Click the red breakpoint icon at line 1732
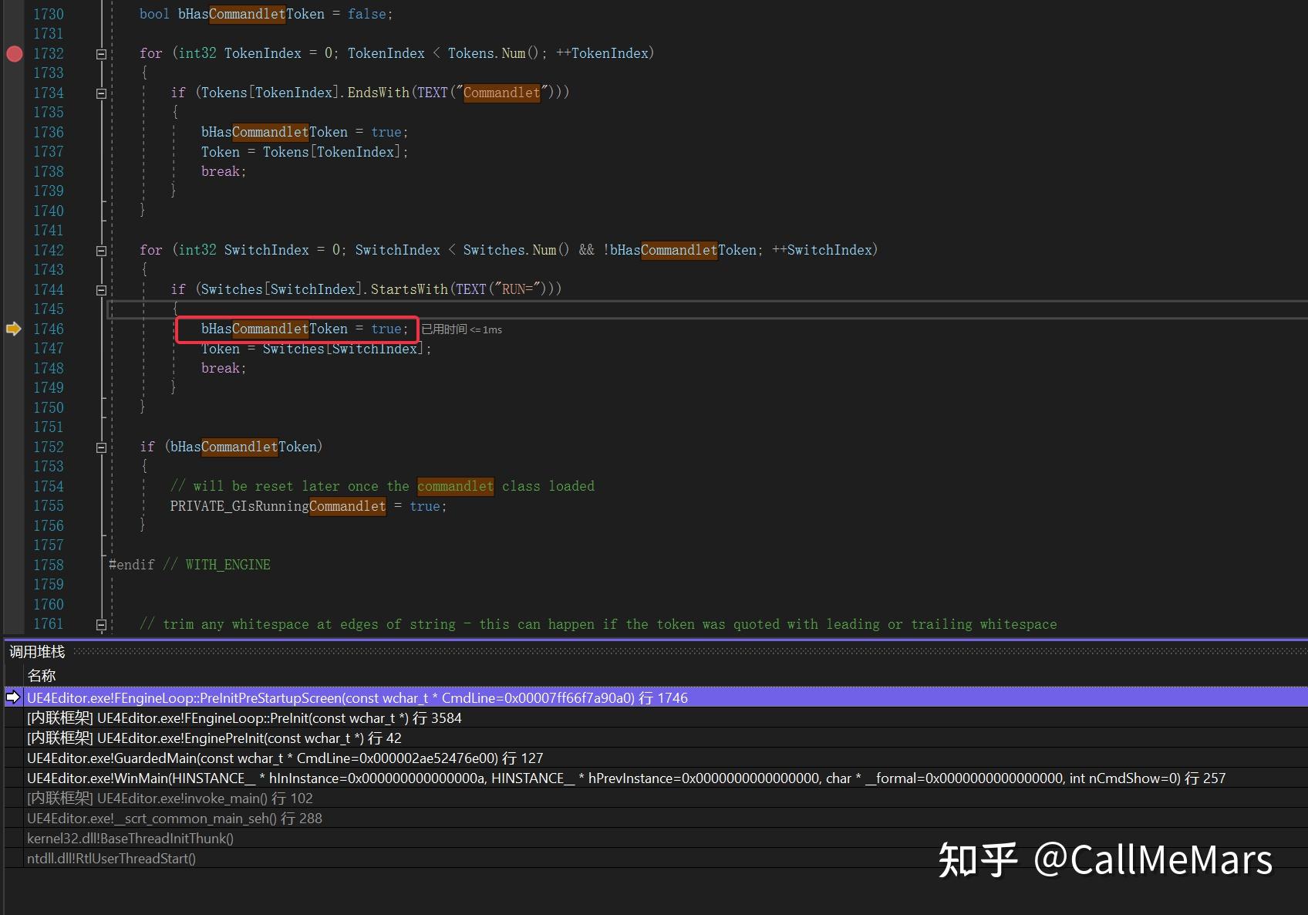1308x915 pixels. pos(14,53)
